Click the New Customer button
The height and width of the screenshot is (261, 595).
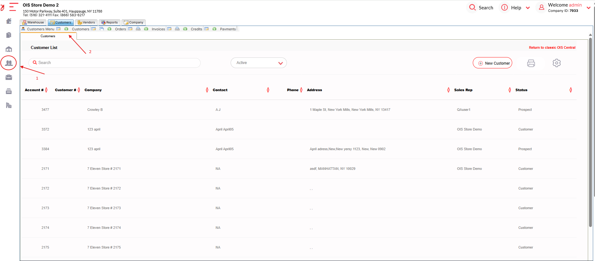(x=492, y=63)
